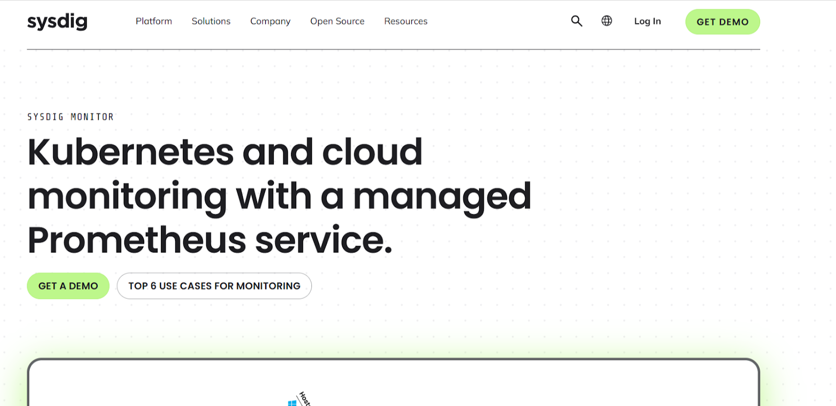Click the Log In link
This screenshot has width=836, height=406.
point(647,21)
